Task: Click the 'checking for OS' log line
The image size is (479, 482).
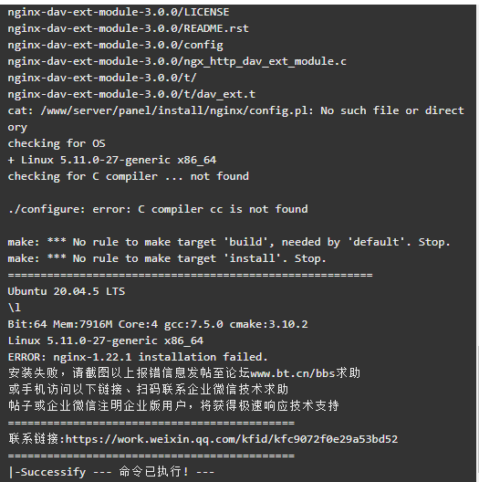Action: click(57, 143)
